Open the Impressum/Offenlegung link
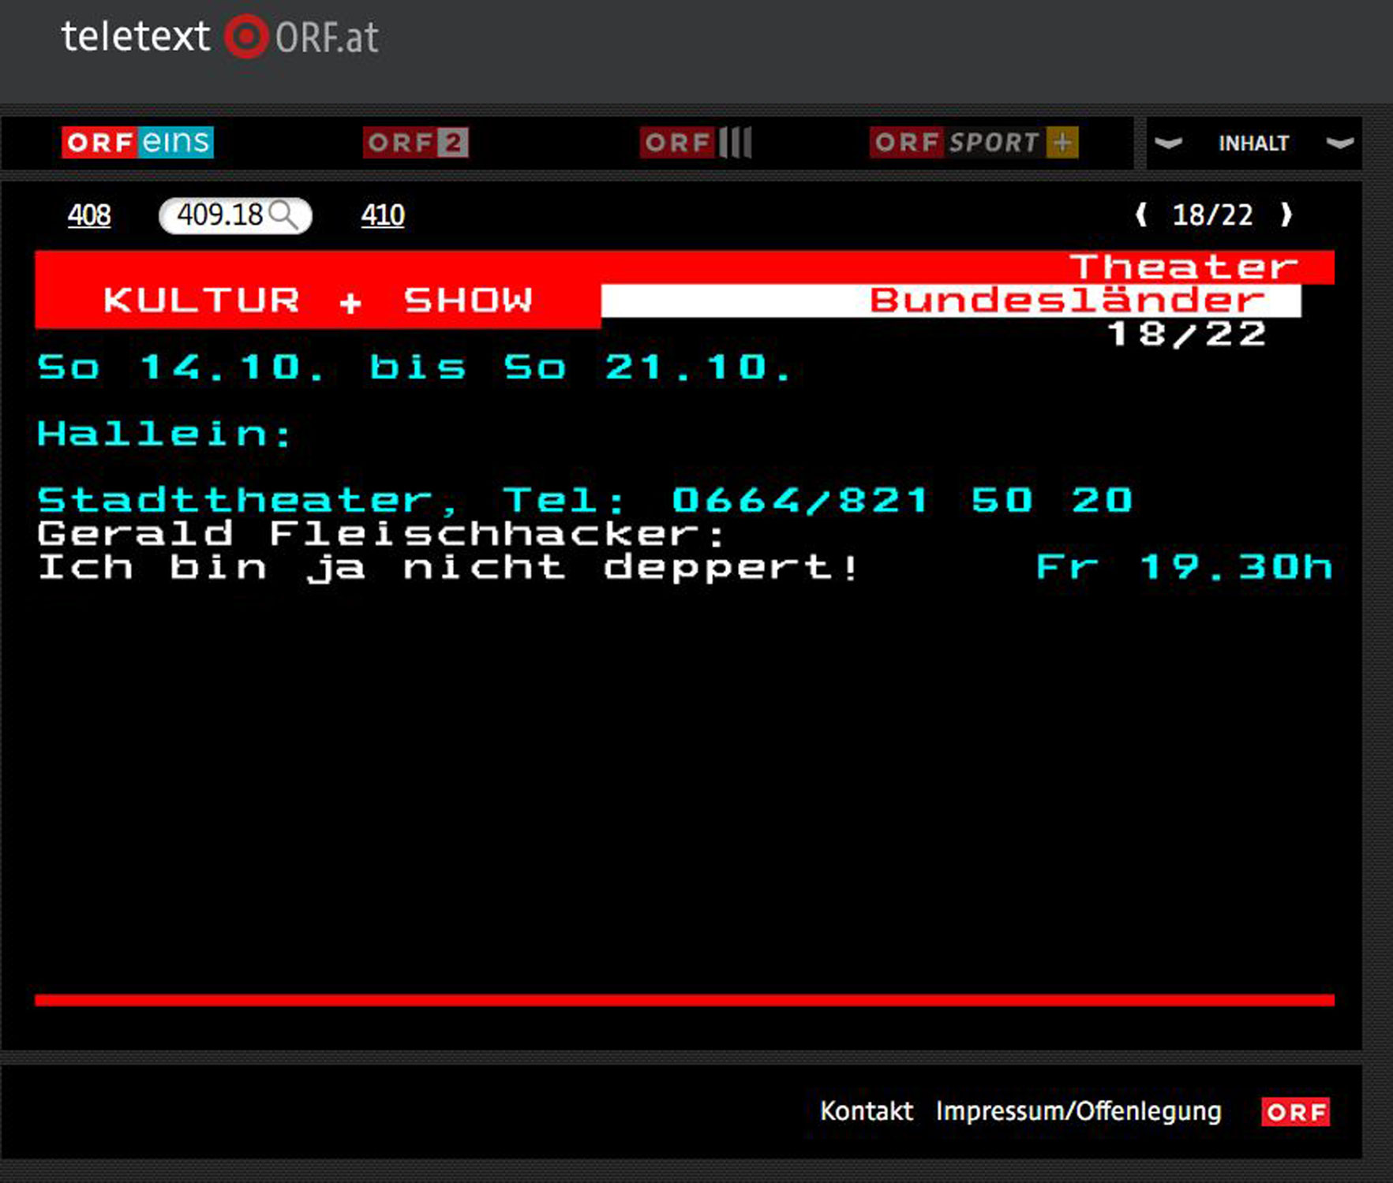 (x=1078, y=1110)
